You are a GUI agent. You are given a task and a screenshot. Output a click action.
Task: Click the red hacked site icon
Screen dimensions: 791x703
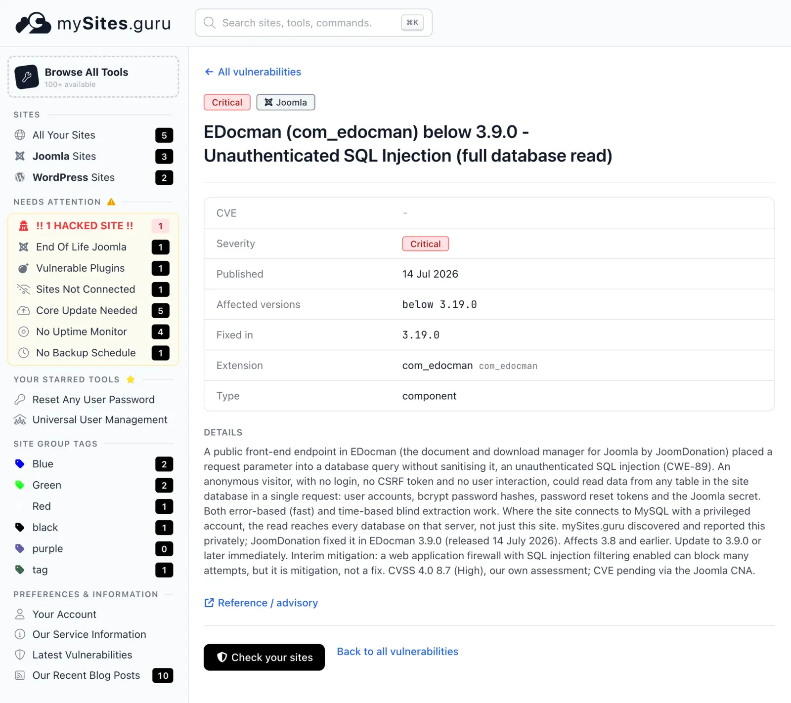pyautogui.click(x=23, y=226)
